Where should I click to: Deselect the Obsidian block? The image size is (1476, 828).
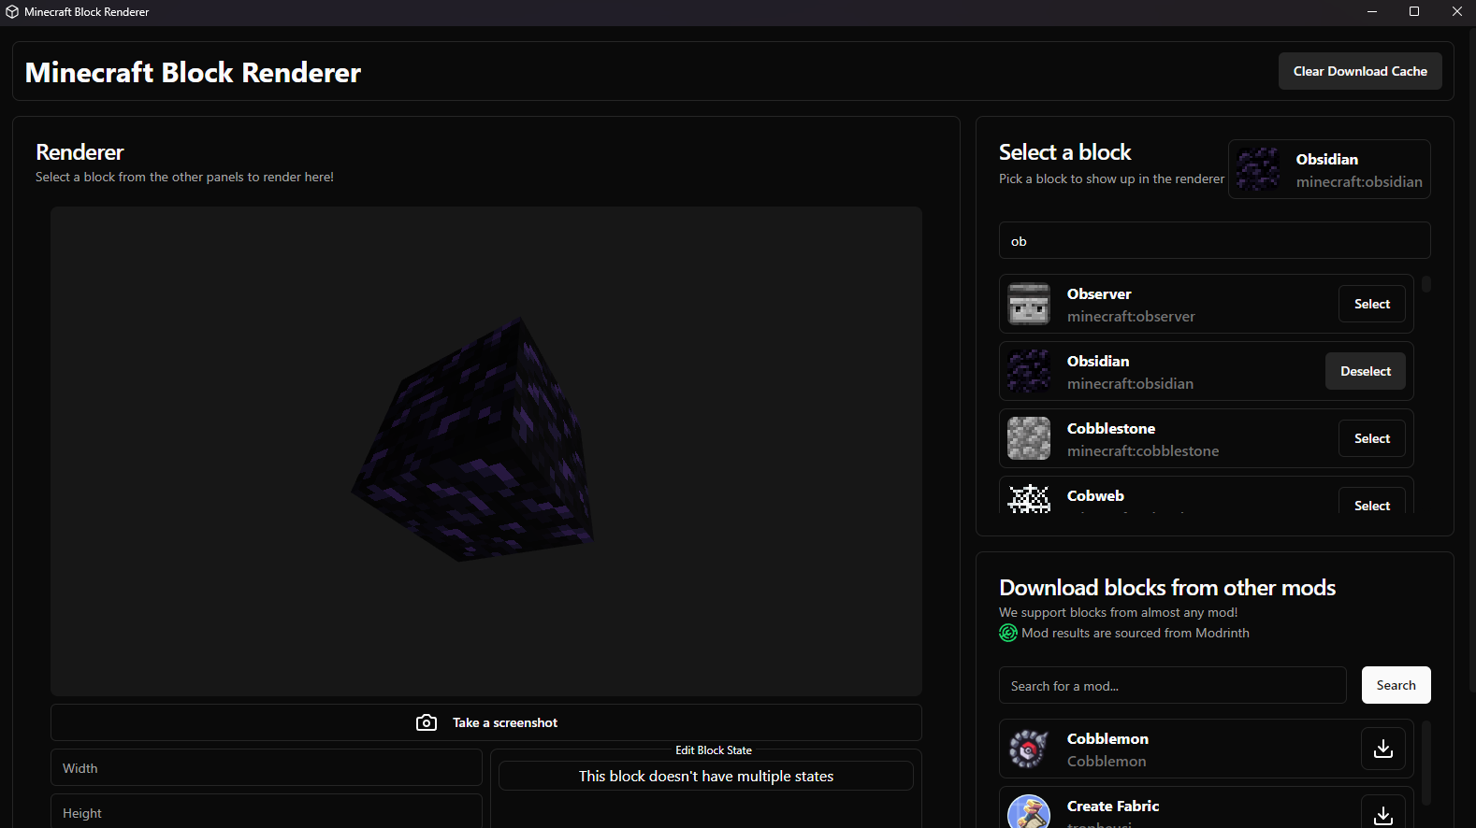coord(1366,371)
